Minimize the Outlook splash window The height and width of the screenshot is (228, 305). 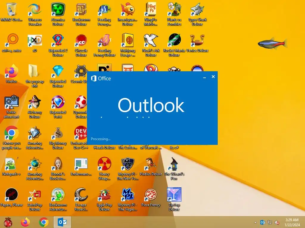[x=204, y=77]
